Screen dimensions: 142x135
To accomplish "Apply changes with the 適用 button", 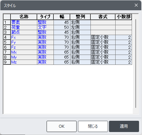I will (124, 126).
